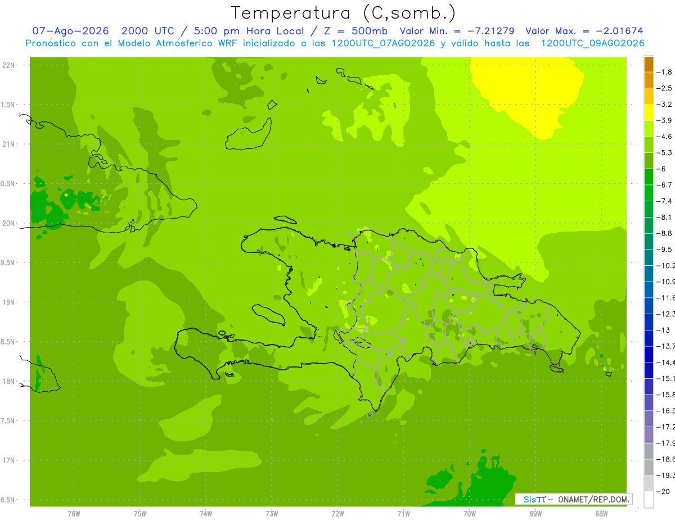Click the "Valor Min. = -7.21279" value
This screenshot has width=675, height=521.
pyautogui.click(x=457, y=31)
